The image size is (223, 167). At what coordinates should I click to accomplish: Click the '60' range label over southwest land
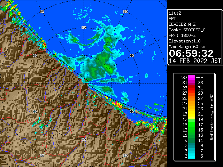[42, 156]
